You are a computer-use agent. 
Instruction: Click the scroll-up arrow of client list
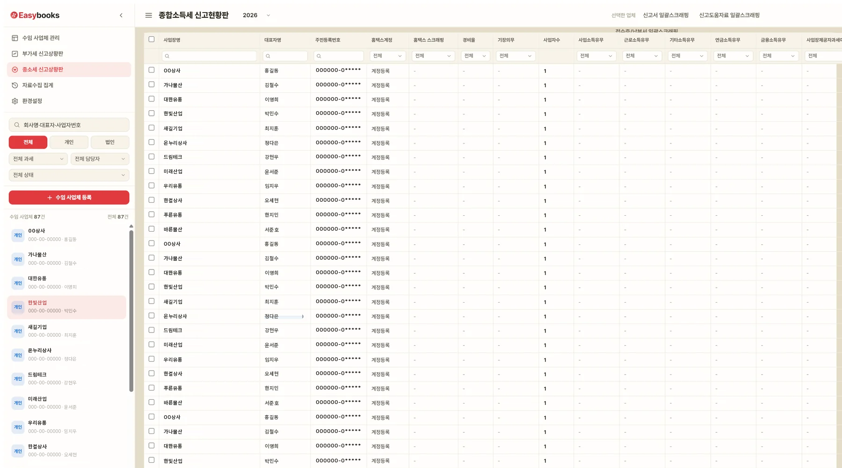click(x=131, y=226)
